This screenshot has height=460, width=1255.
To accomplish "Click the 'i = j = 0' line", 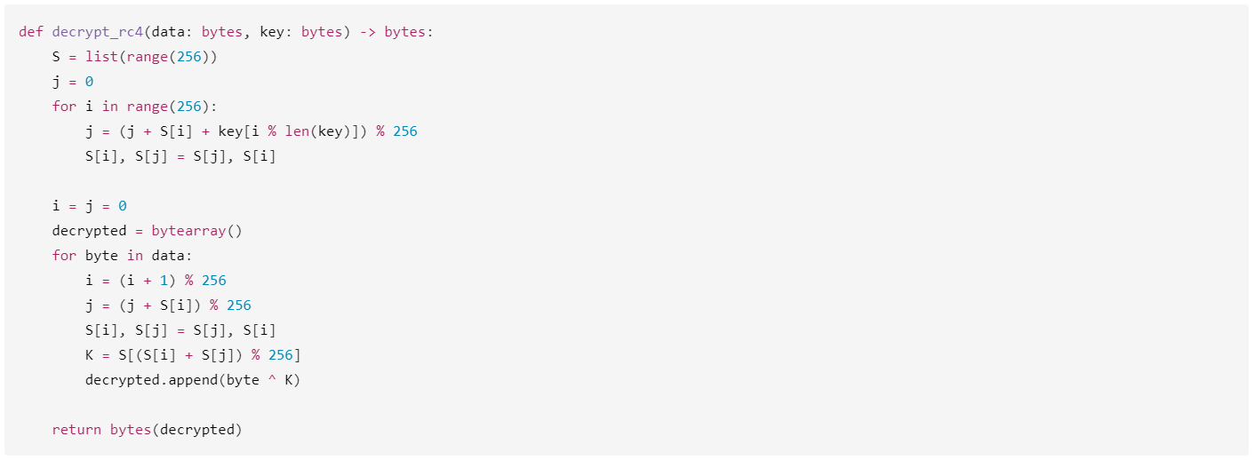I will tap(90, 206).
